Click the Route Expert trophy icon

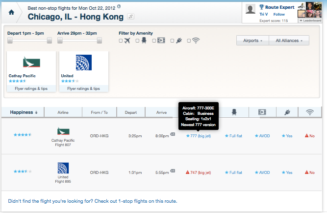coord(261,7)
